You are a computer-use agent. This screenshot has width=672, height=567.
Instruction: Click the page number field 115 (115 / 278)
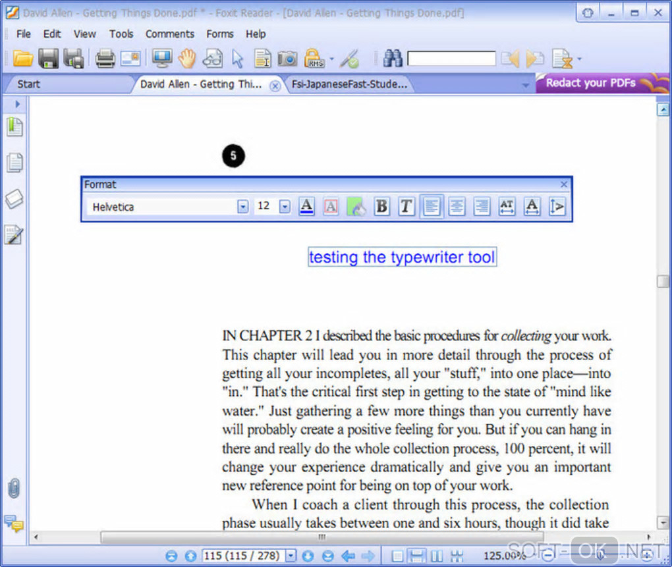click(x=243, y=556)
